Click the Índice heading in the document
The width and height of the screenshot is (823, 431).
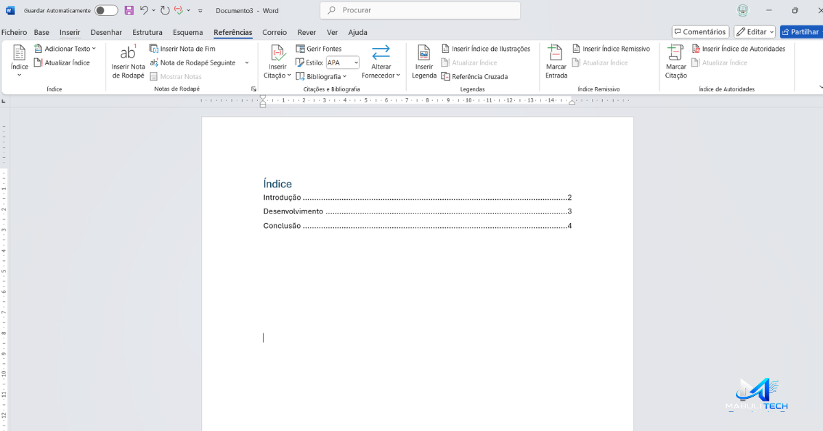pyautogui.click(x=277, y=184)
